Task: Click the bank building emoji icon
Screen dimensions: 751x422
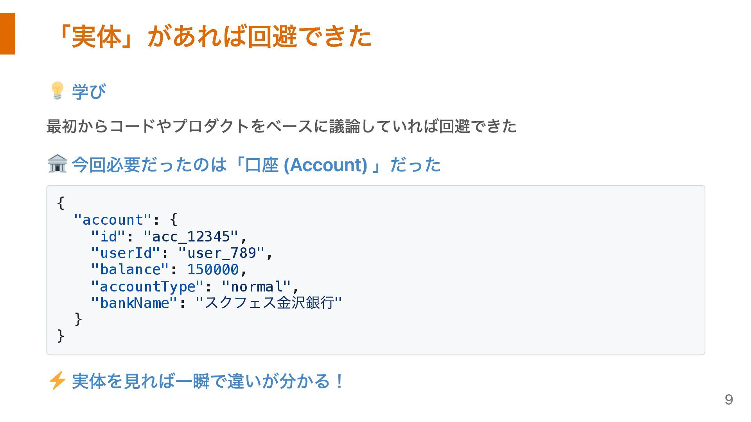Action: [x=57, y=164]
